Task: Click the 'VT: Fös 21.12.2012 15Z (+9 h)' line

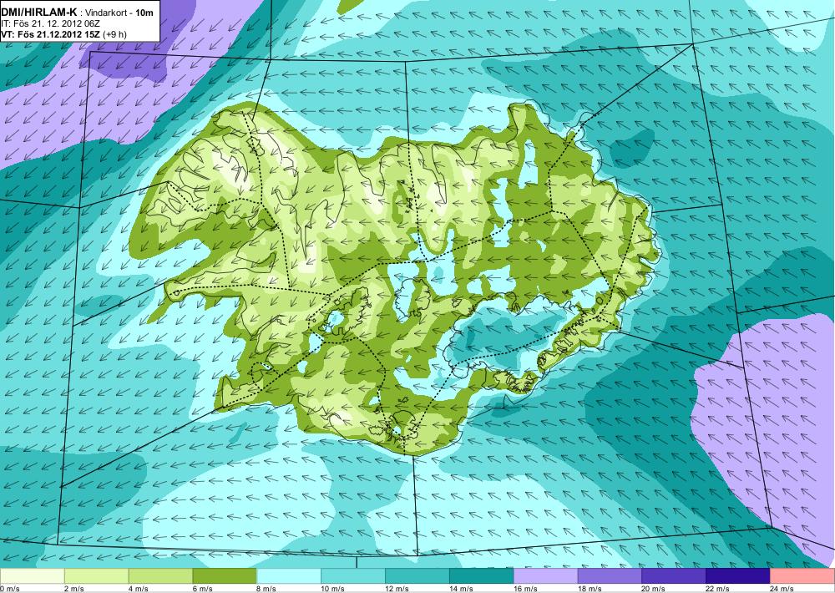Action: tap(64, 34)
